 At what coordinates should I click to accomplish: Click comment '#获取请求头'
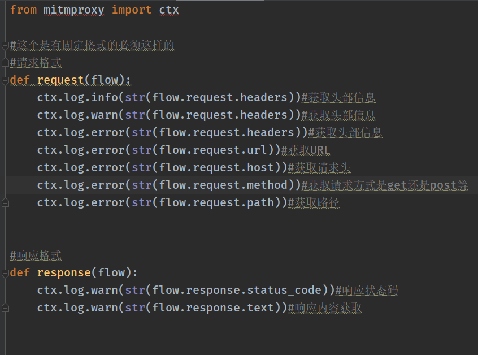click(x=319, y=167)
